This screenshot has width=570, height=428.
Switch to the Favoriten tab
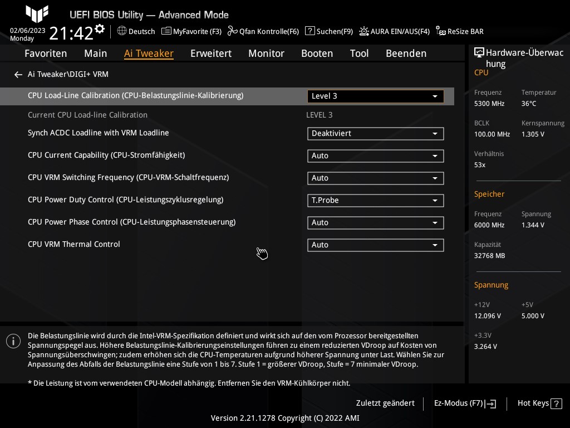pos(46,53)
